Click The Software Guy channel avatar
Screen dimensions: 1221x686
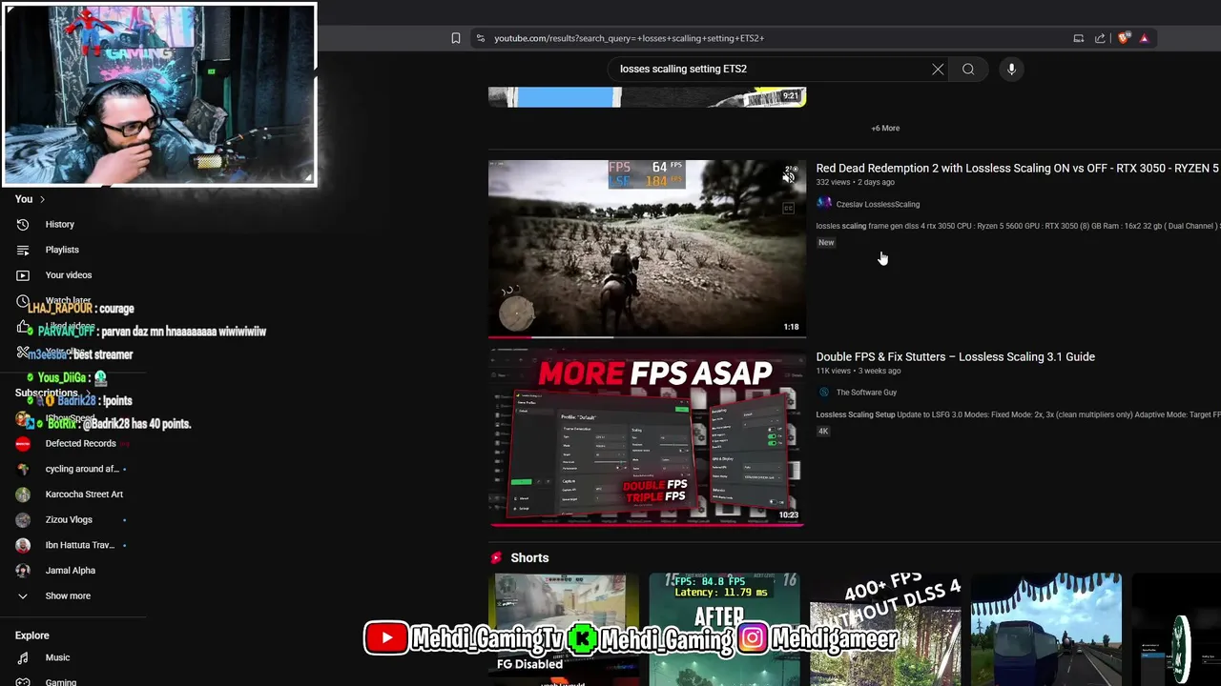click(824, 392)
